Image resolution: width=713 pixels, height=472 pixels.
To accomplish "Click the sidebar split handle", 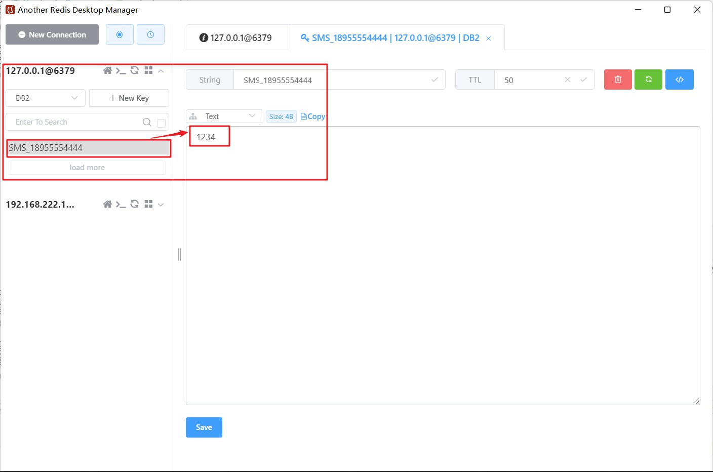I will coord(179,254).
